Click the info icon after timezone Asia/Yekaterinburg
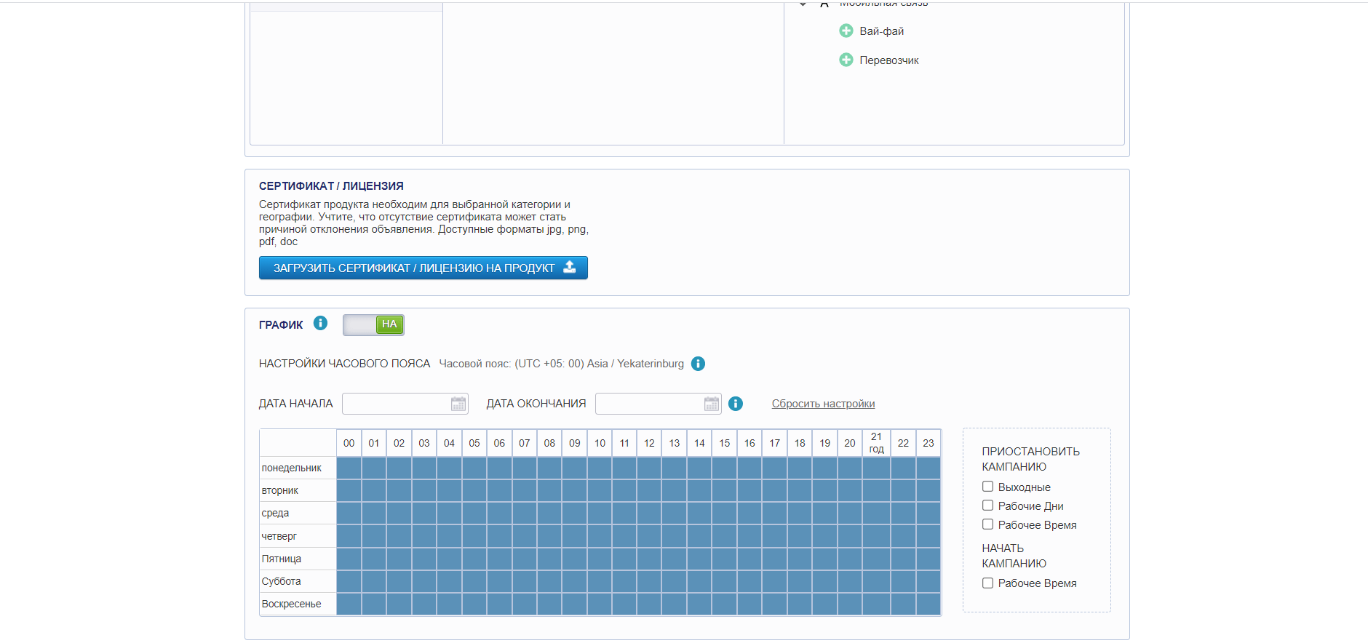Screen dimensions: 1368x643 coord(698,364)
